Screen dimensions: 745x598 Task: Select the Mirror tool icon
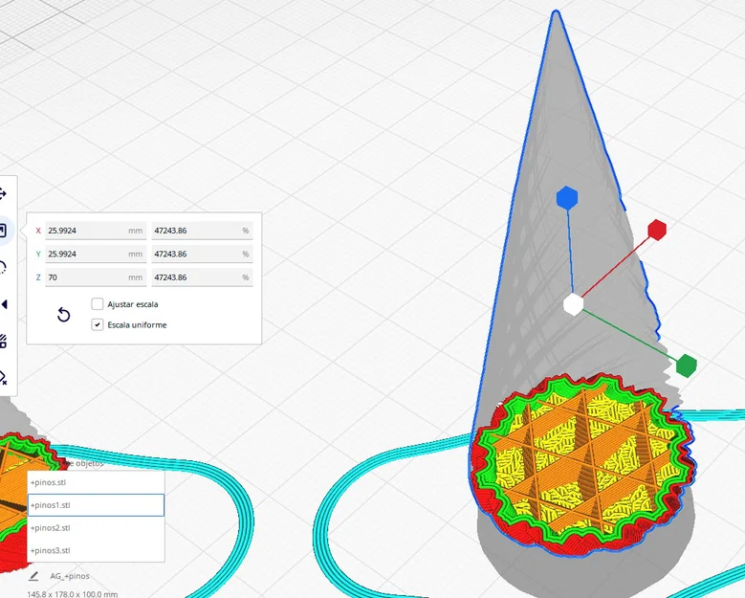click(x=4, y=304)
